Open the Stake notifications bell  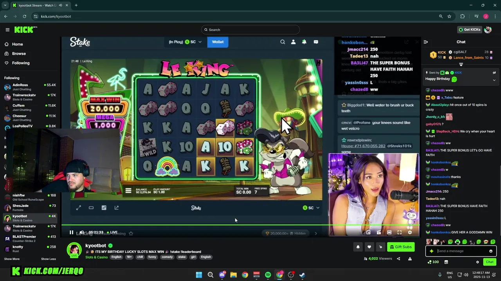tap(304, 42)
